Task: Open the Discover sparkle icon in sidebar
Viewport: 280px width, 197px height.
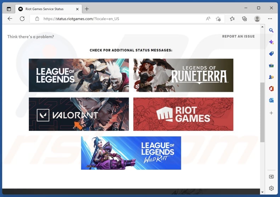Action: (271, 42)
